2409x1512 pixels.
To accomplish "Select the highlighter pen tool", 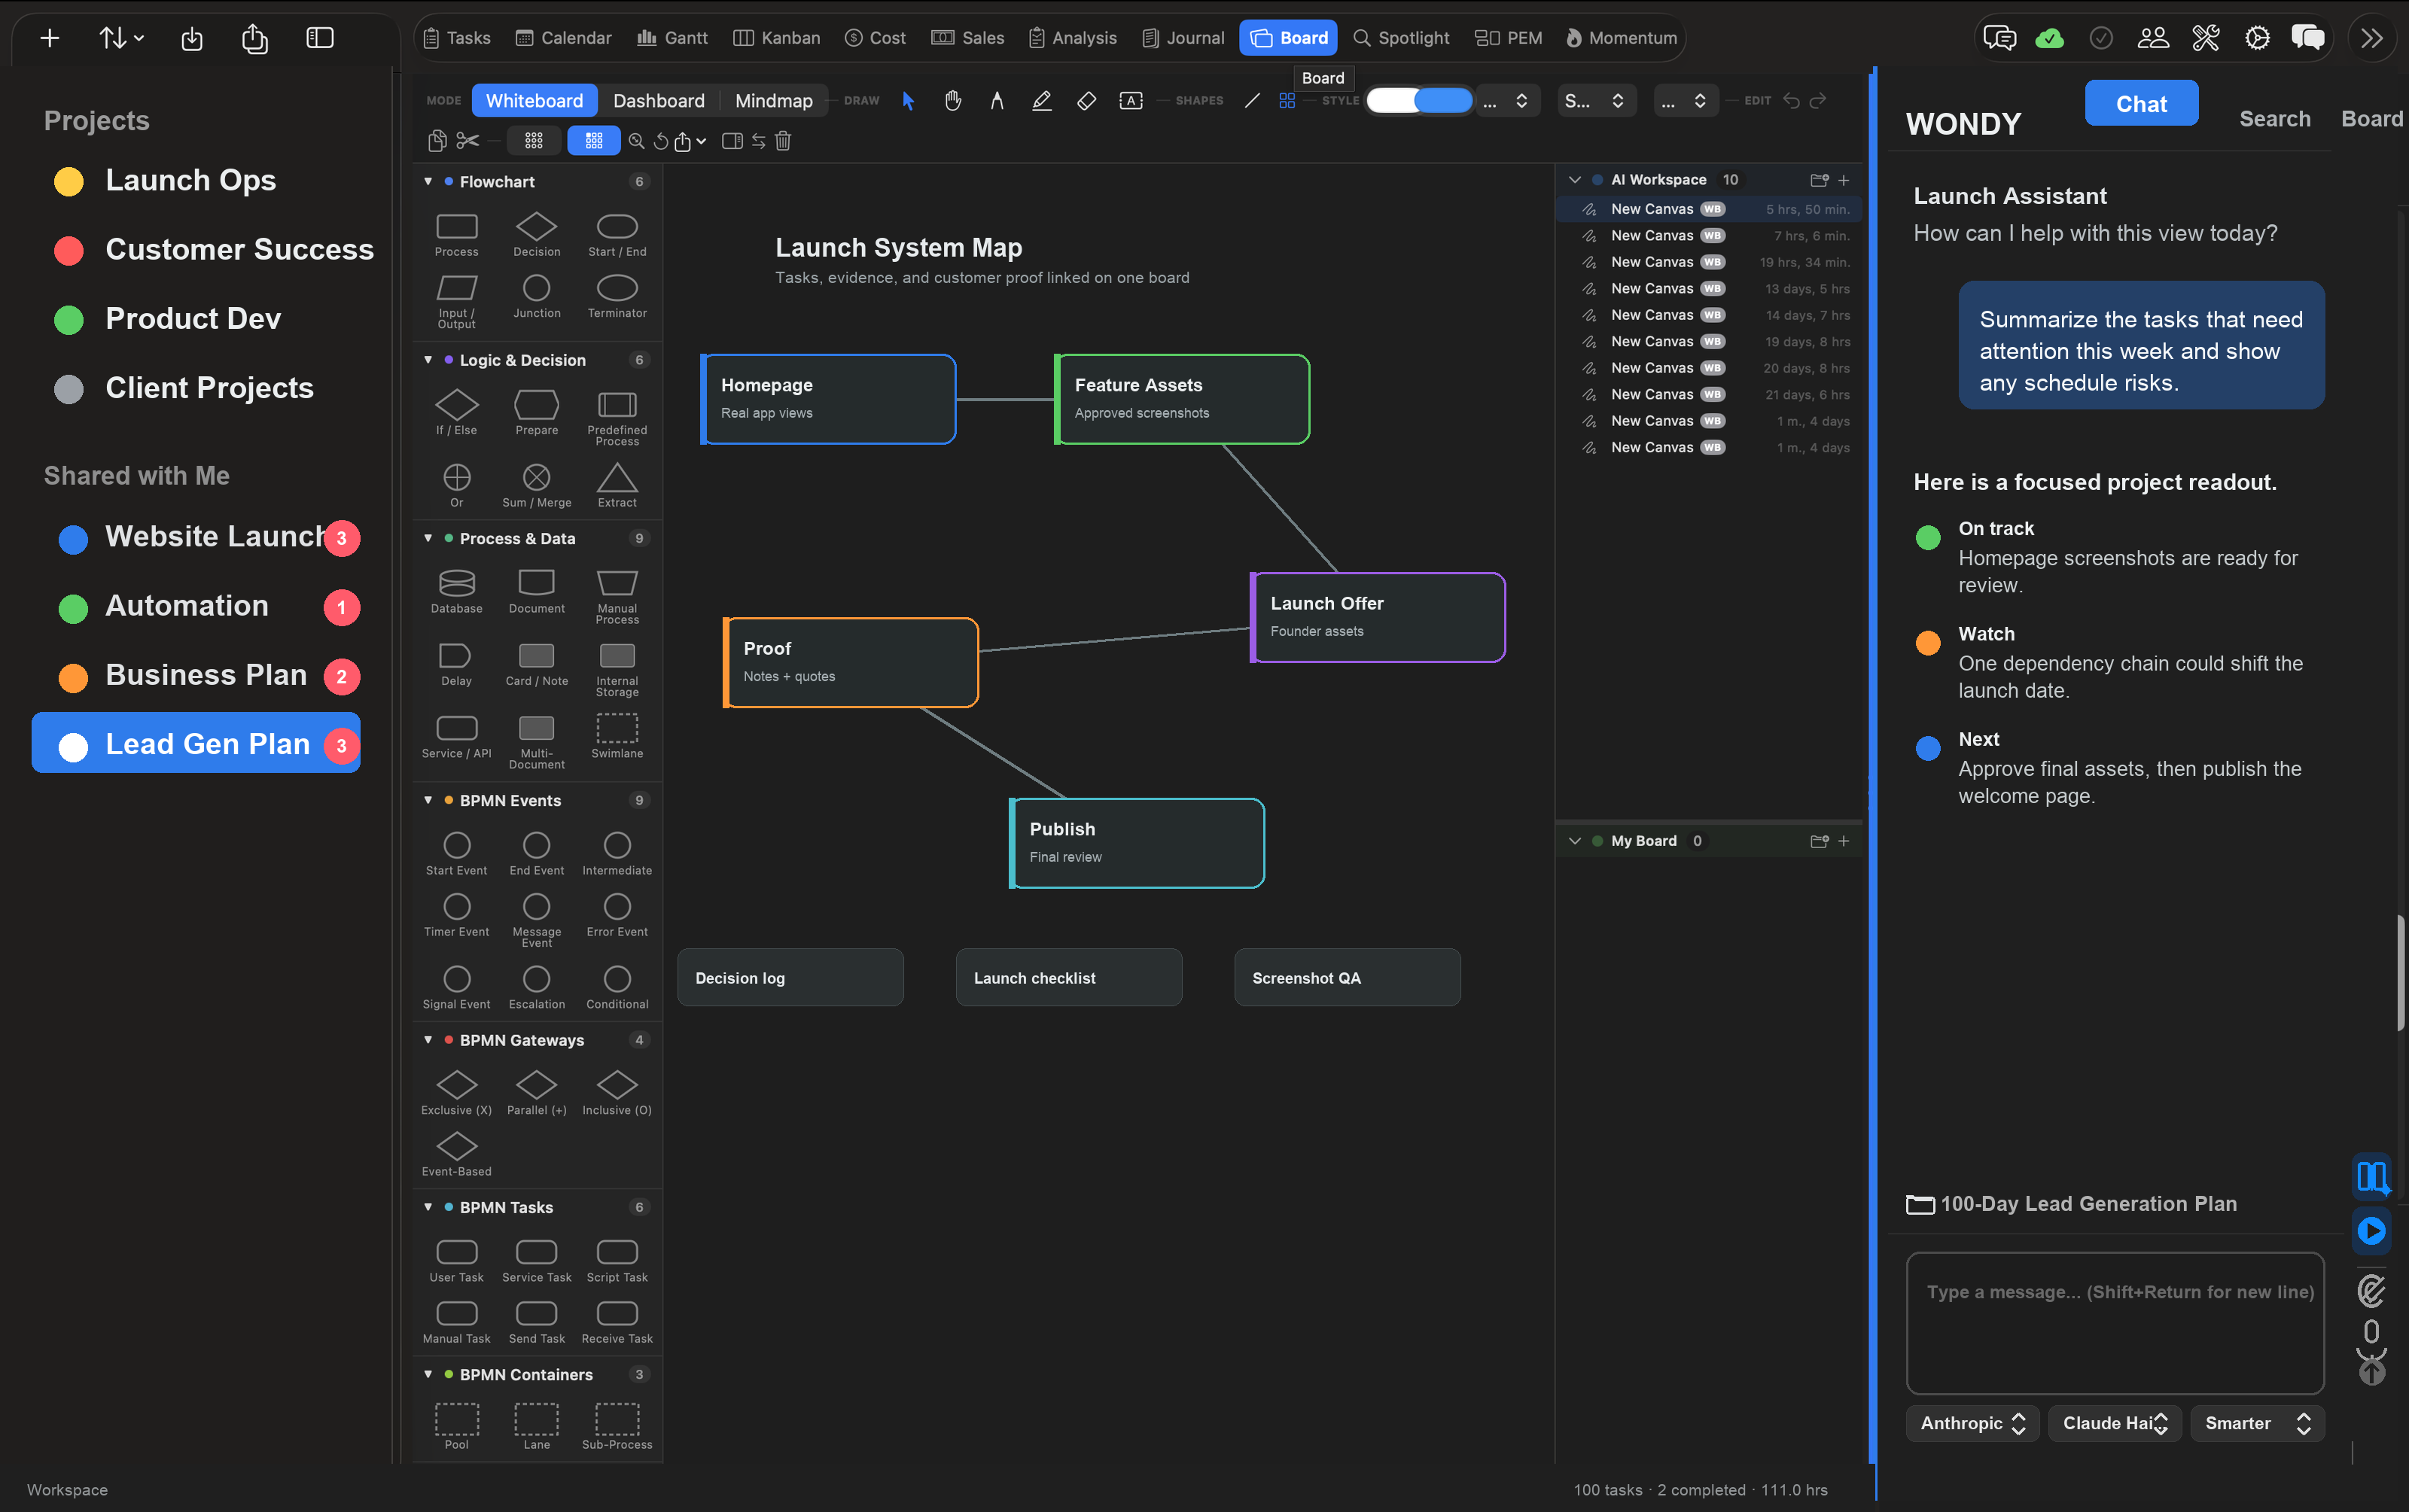I will [x=1041, y=101].
